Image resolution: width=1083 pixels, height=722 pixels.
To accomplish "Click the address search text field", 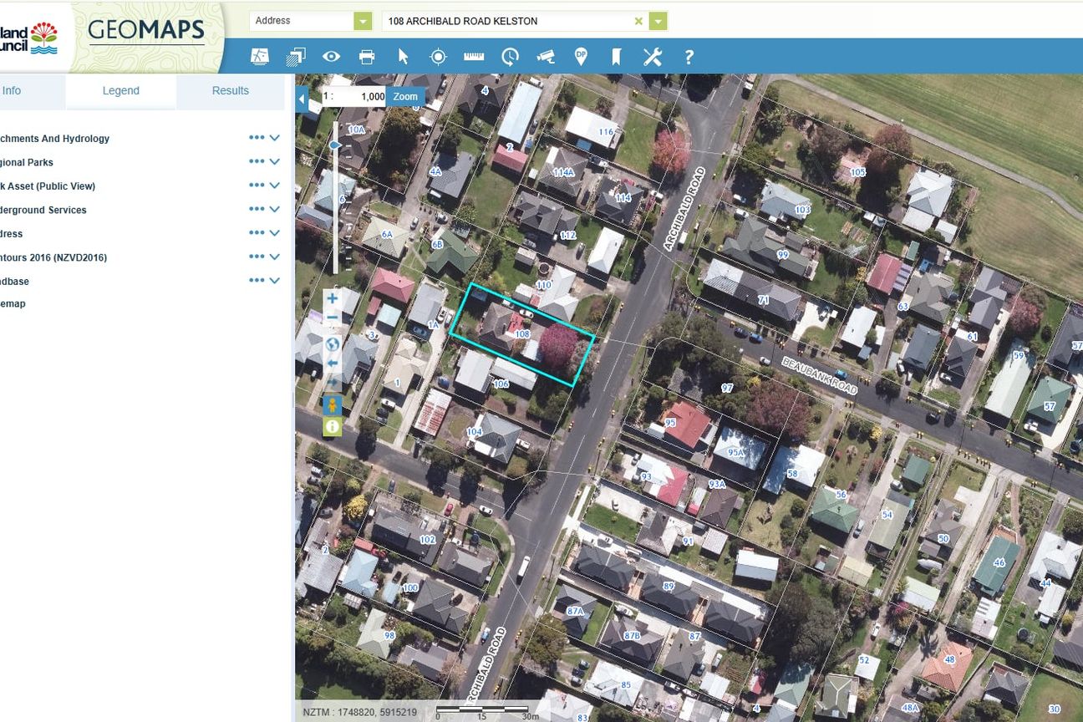I will point(507,21).
